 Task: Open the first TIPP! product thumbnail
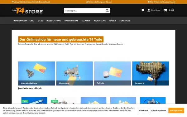pyautogui.click(x=34, y=100)
